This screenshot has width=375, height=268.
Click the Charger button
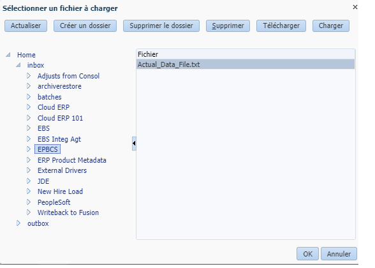pos(331,26)
